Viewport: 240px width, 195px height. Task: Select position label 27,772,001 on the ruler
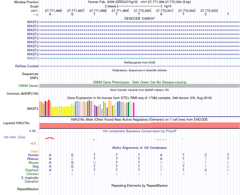point(164,11)
